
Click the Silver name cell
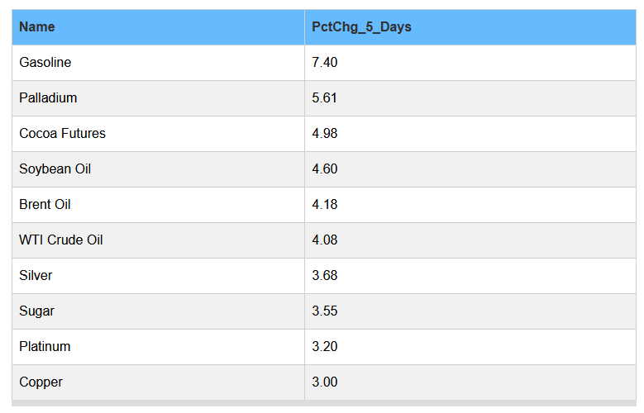[x=36, y=276]
